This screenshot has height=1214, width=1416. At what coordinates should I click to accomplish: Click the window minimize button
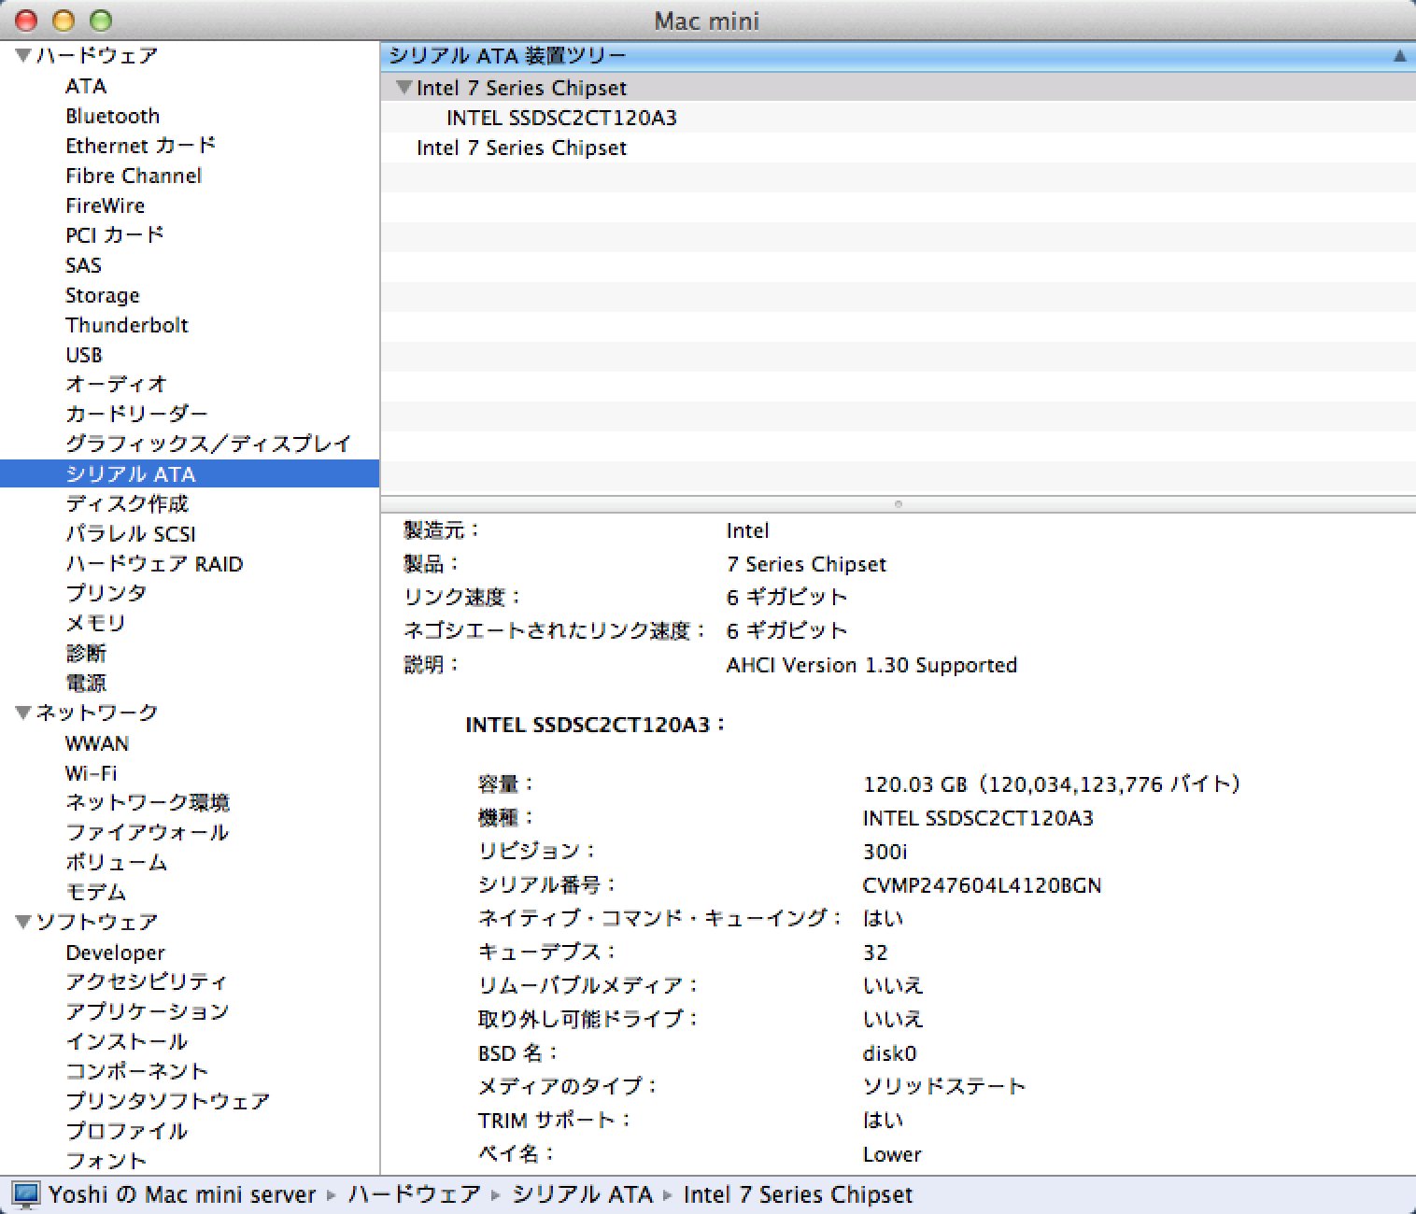point(64,21)
